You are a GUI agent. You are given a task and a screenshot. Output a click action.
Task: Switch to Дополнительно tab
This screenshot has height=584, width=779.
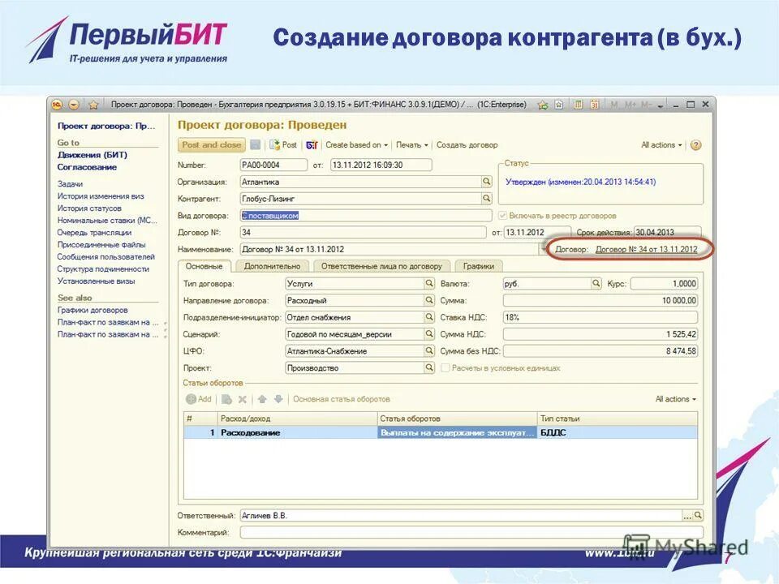273,266
